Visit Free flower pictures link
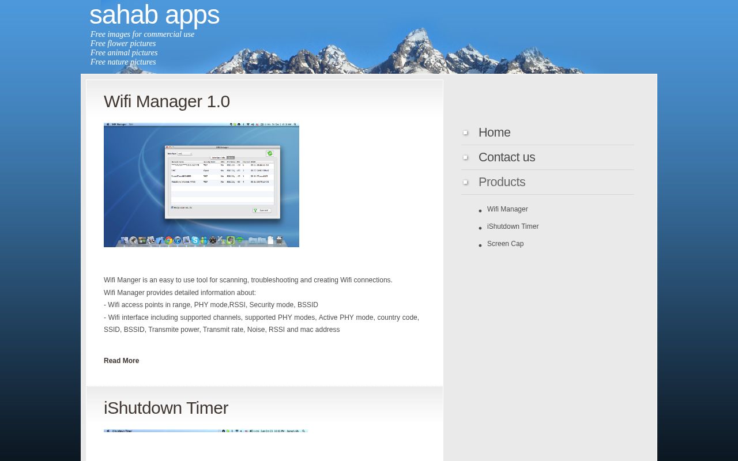738x461 pixels. click(x=123, y=44)
